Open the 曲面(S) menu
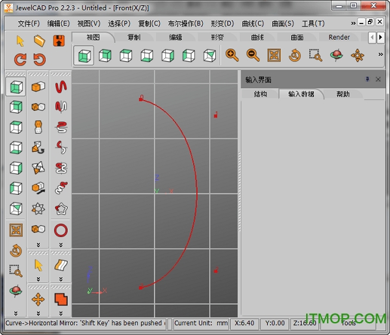Image resolution: width=390 pixels, height=335 pixels. (x=283, y=23)
